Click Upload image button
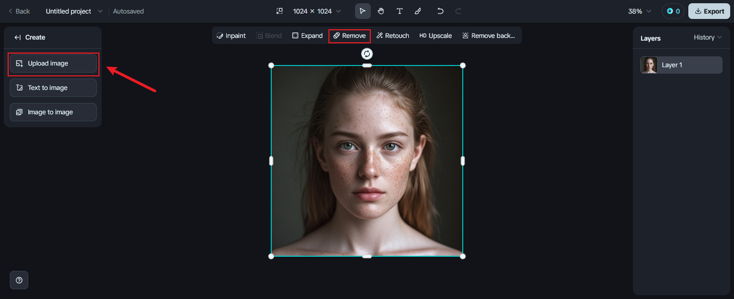Screen dimensions: 734x299 (x=53, y=63)
